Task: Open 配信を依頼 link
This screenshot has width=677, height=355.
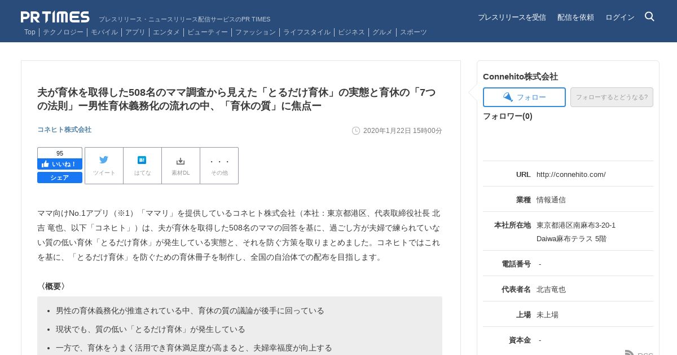Action: pos(575,17)
